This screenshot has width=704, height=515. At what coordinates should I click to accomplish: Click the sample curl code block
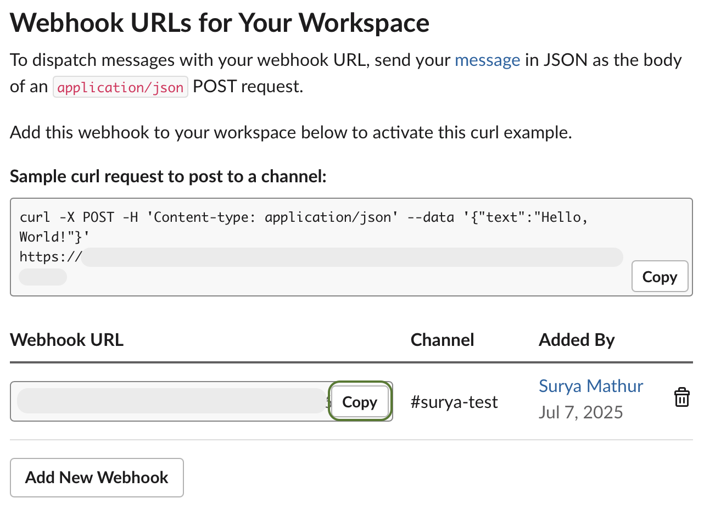351,247
